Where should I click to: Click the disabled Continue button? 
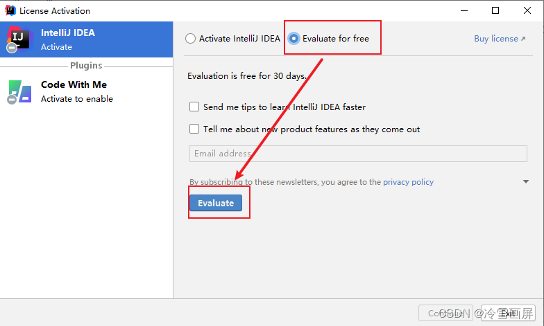tap(445, 313)
